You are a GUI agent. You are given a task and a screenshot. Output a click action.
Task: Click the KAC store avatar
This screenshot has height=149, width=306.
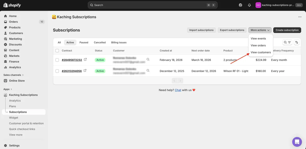click(x=258, y=5)
